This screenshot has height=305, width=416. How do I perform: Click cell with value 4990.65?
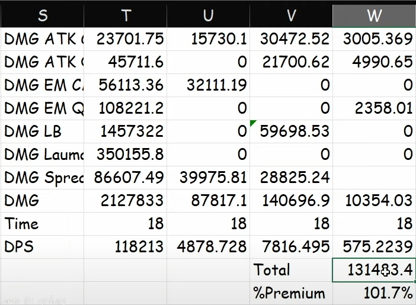[x=375, y=62]
